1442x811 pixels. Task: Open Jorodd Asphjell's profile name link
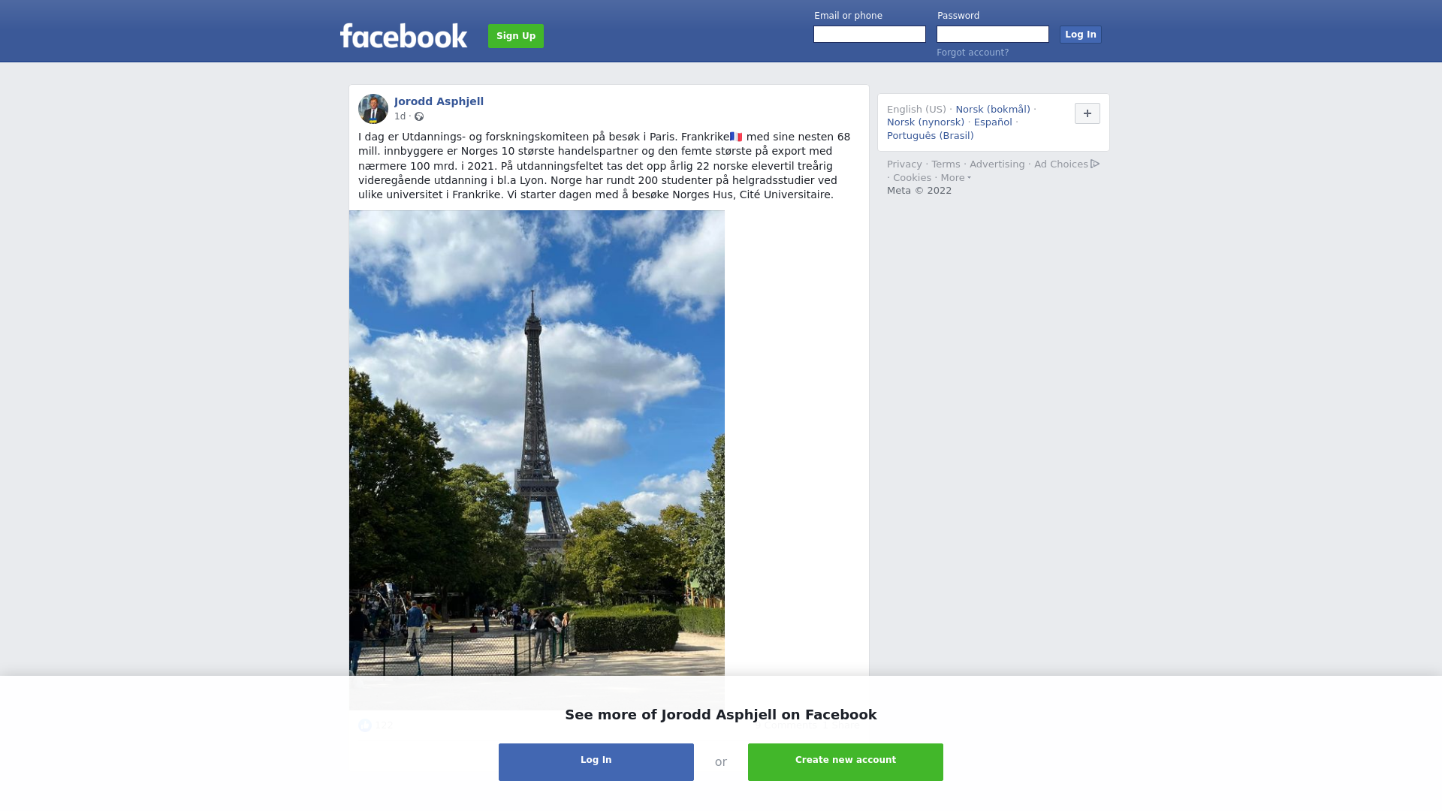click(439, 101)
